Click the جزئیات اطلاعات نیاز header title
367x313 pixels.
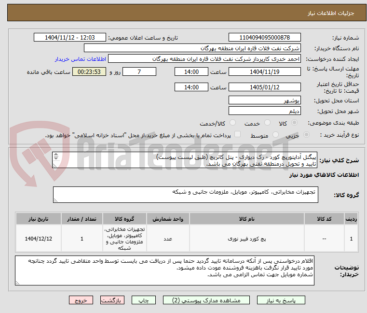(x=331, y=13)
